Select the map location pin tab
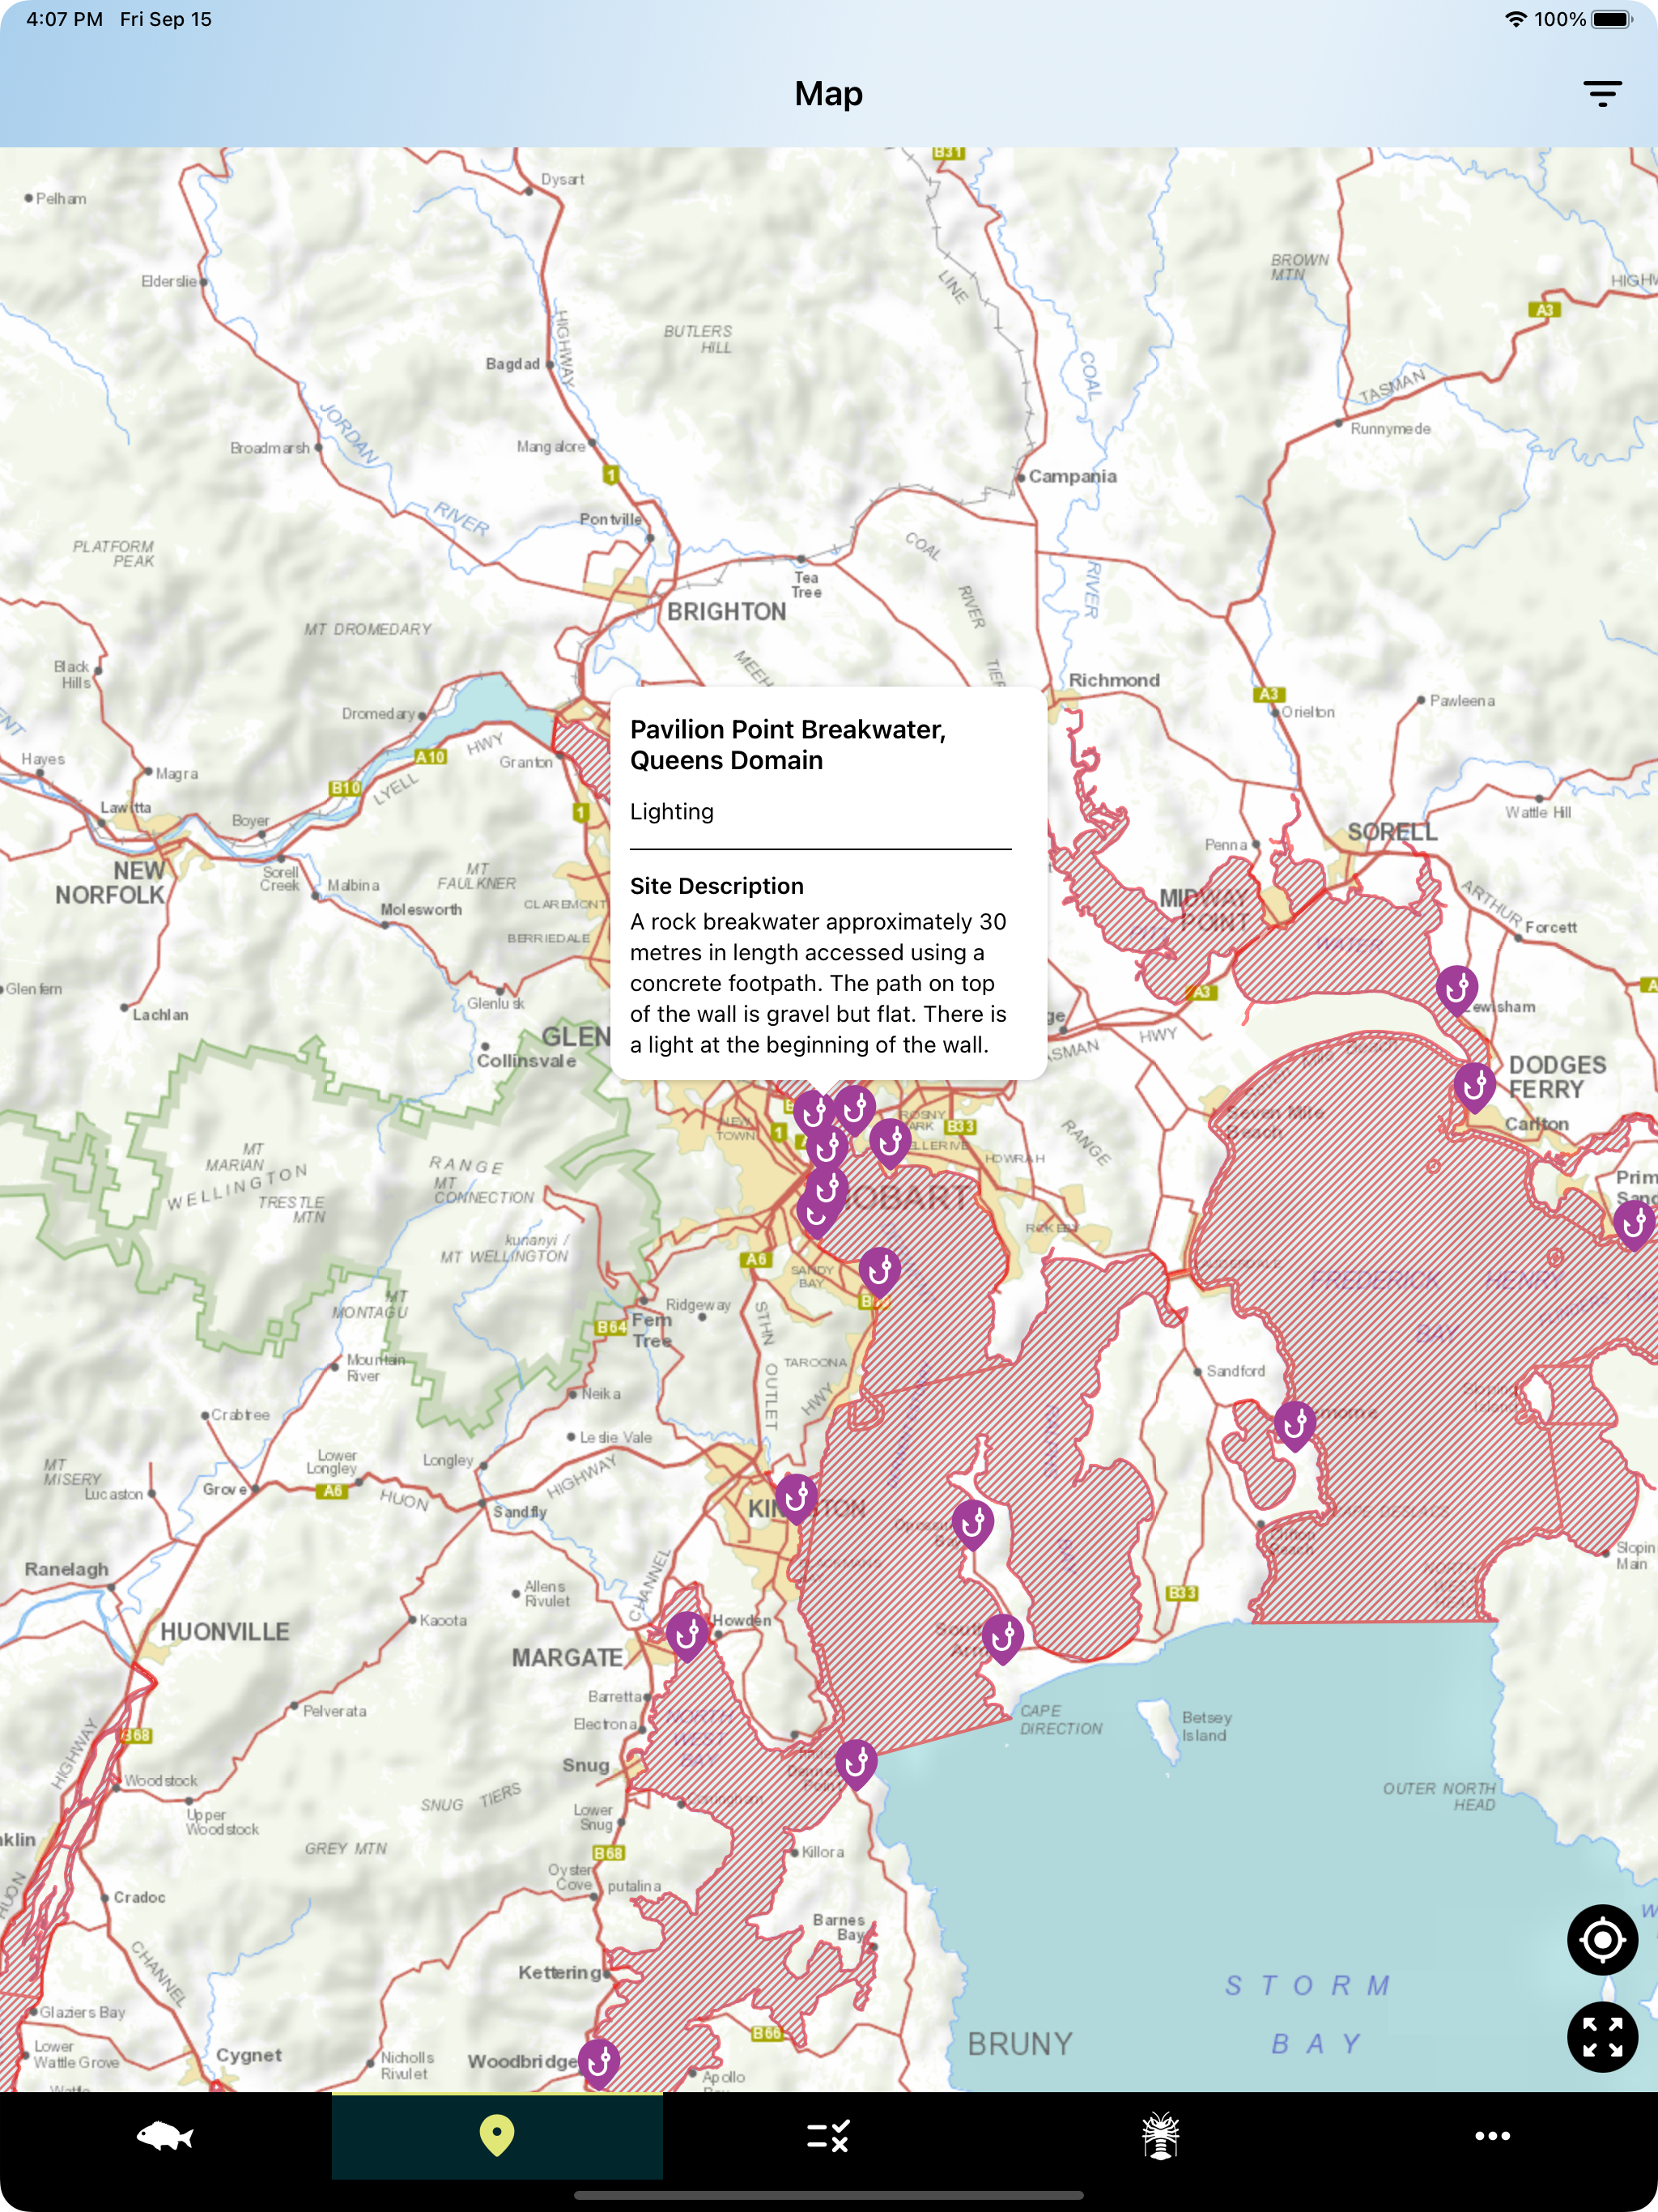1658x2212 pixels. pos(497,2136)
